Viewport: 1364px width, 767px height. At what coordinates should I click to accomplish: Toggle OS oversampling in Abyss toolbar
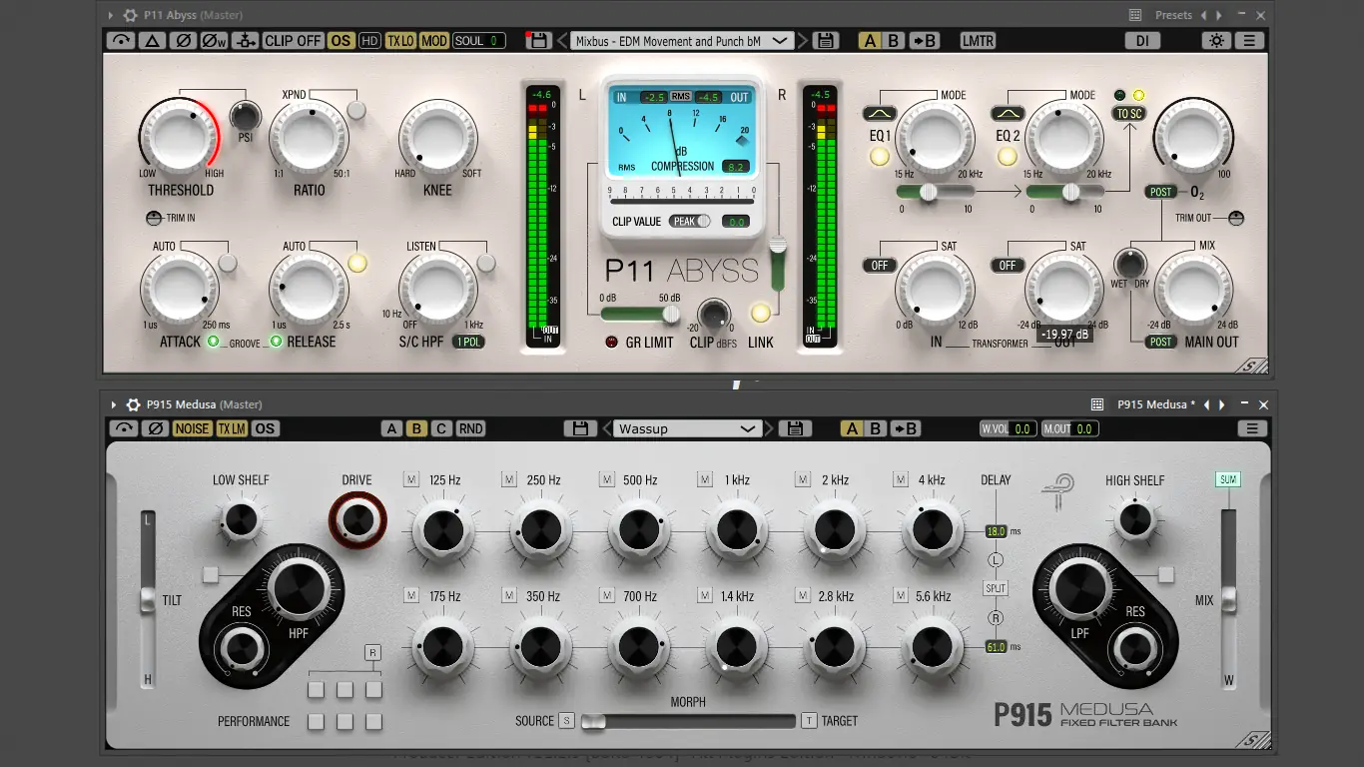click(x=341, y=41)
